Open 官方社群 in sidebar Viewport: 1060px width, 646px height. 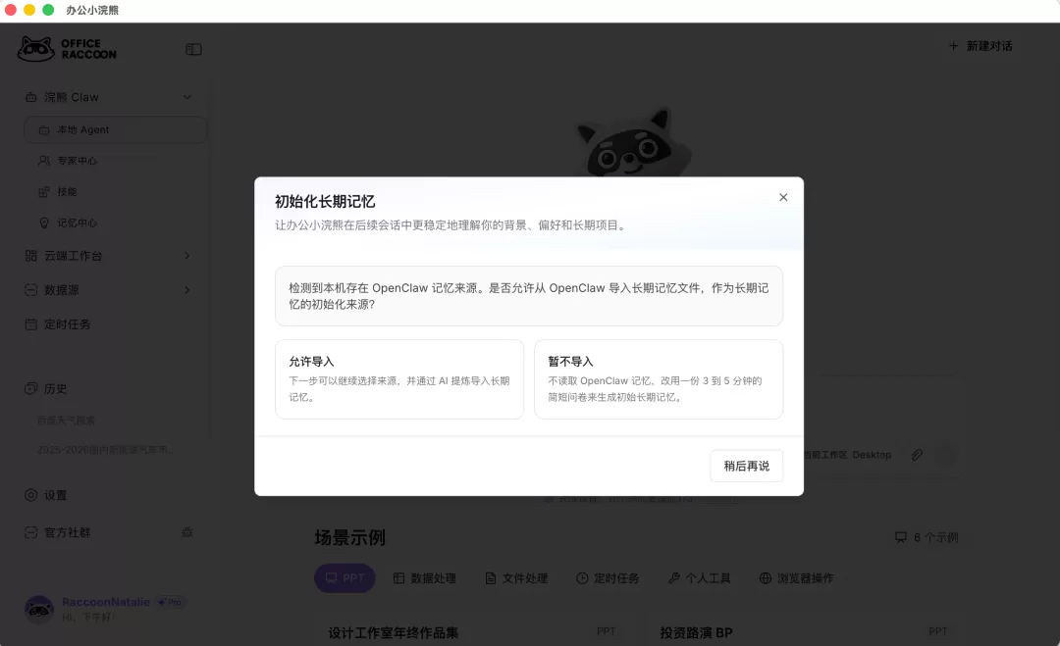[x=67, y=532]
